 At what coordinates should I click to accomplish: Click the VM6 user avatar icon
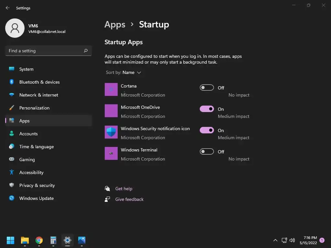(x=15, y=28)
